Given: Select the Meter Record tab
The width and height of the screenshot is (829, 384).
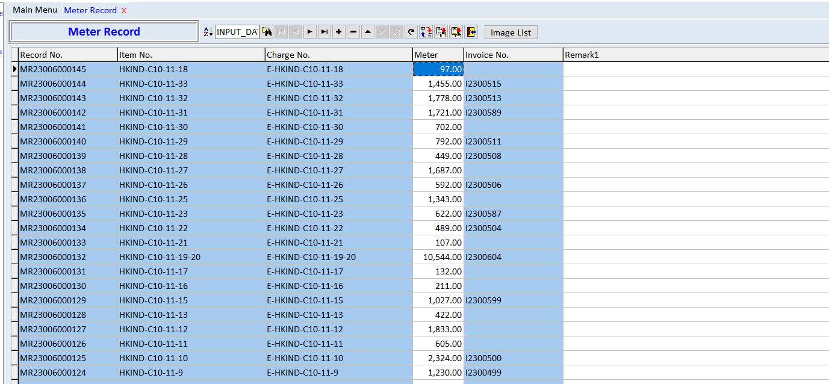Looking at the screenshot, I should pos(90,10).
